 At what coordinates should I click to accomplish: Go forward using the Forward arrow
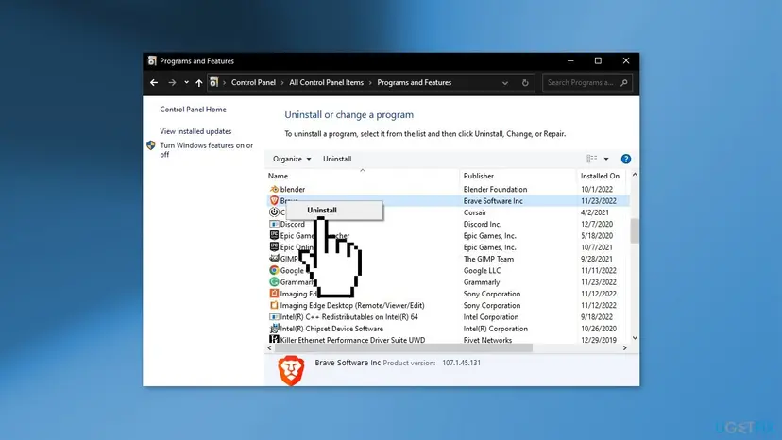pos(172,83)
